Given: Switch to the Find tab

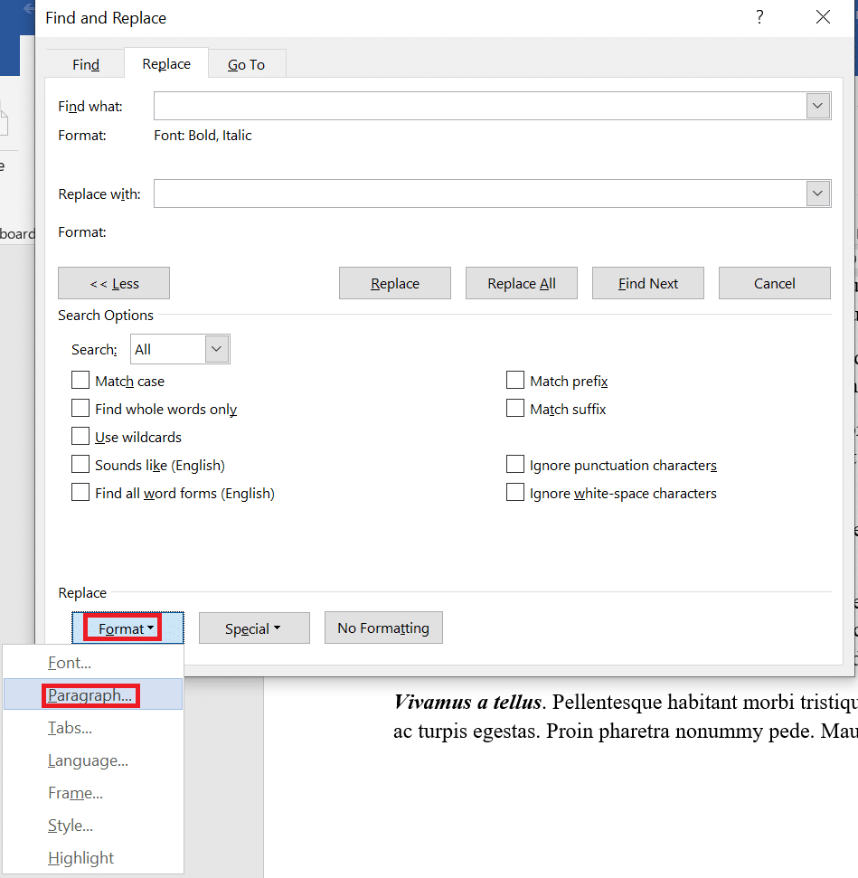Looking at the screenshot, I should tap(86, 64).
